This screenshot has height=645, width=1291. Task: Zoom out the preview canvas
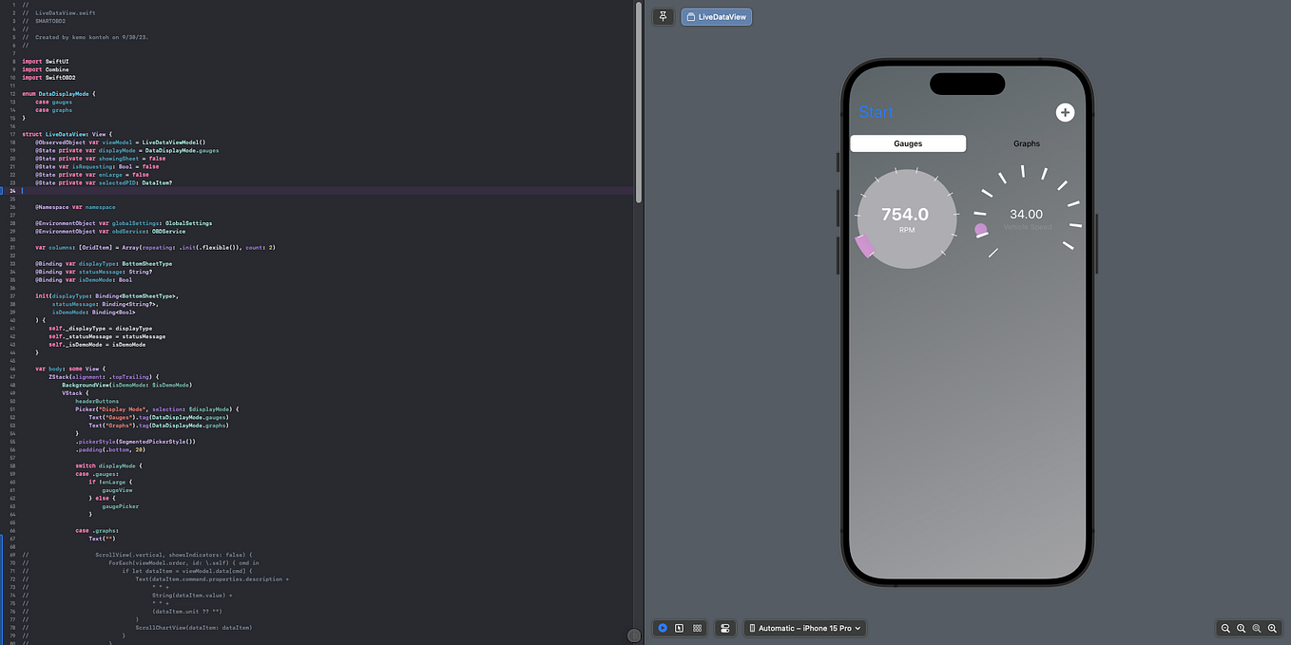[x=1225, y=628]
